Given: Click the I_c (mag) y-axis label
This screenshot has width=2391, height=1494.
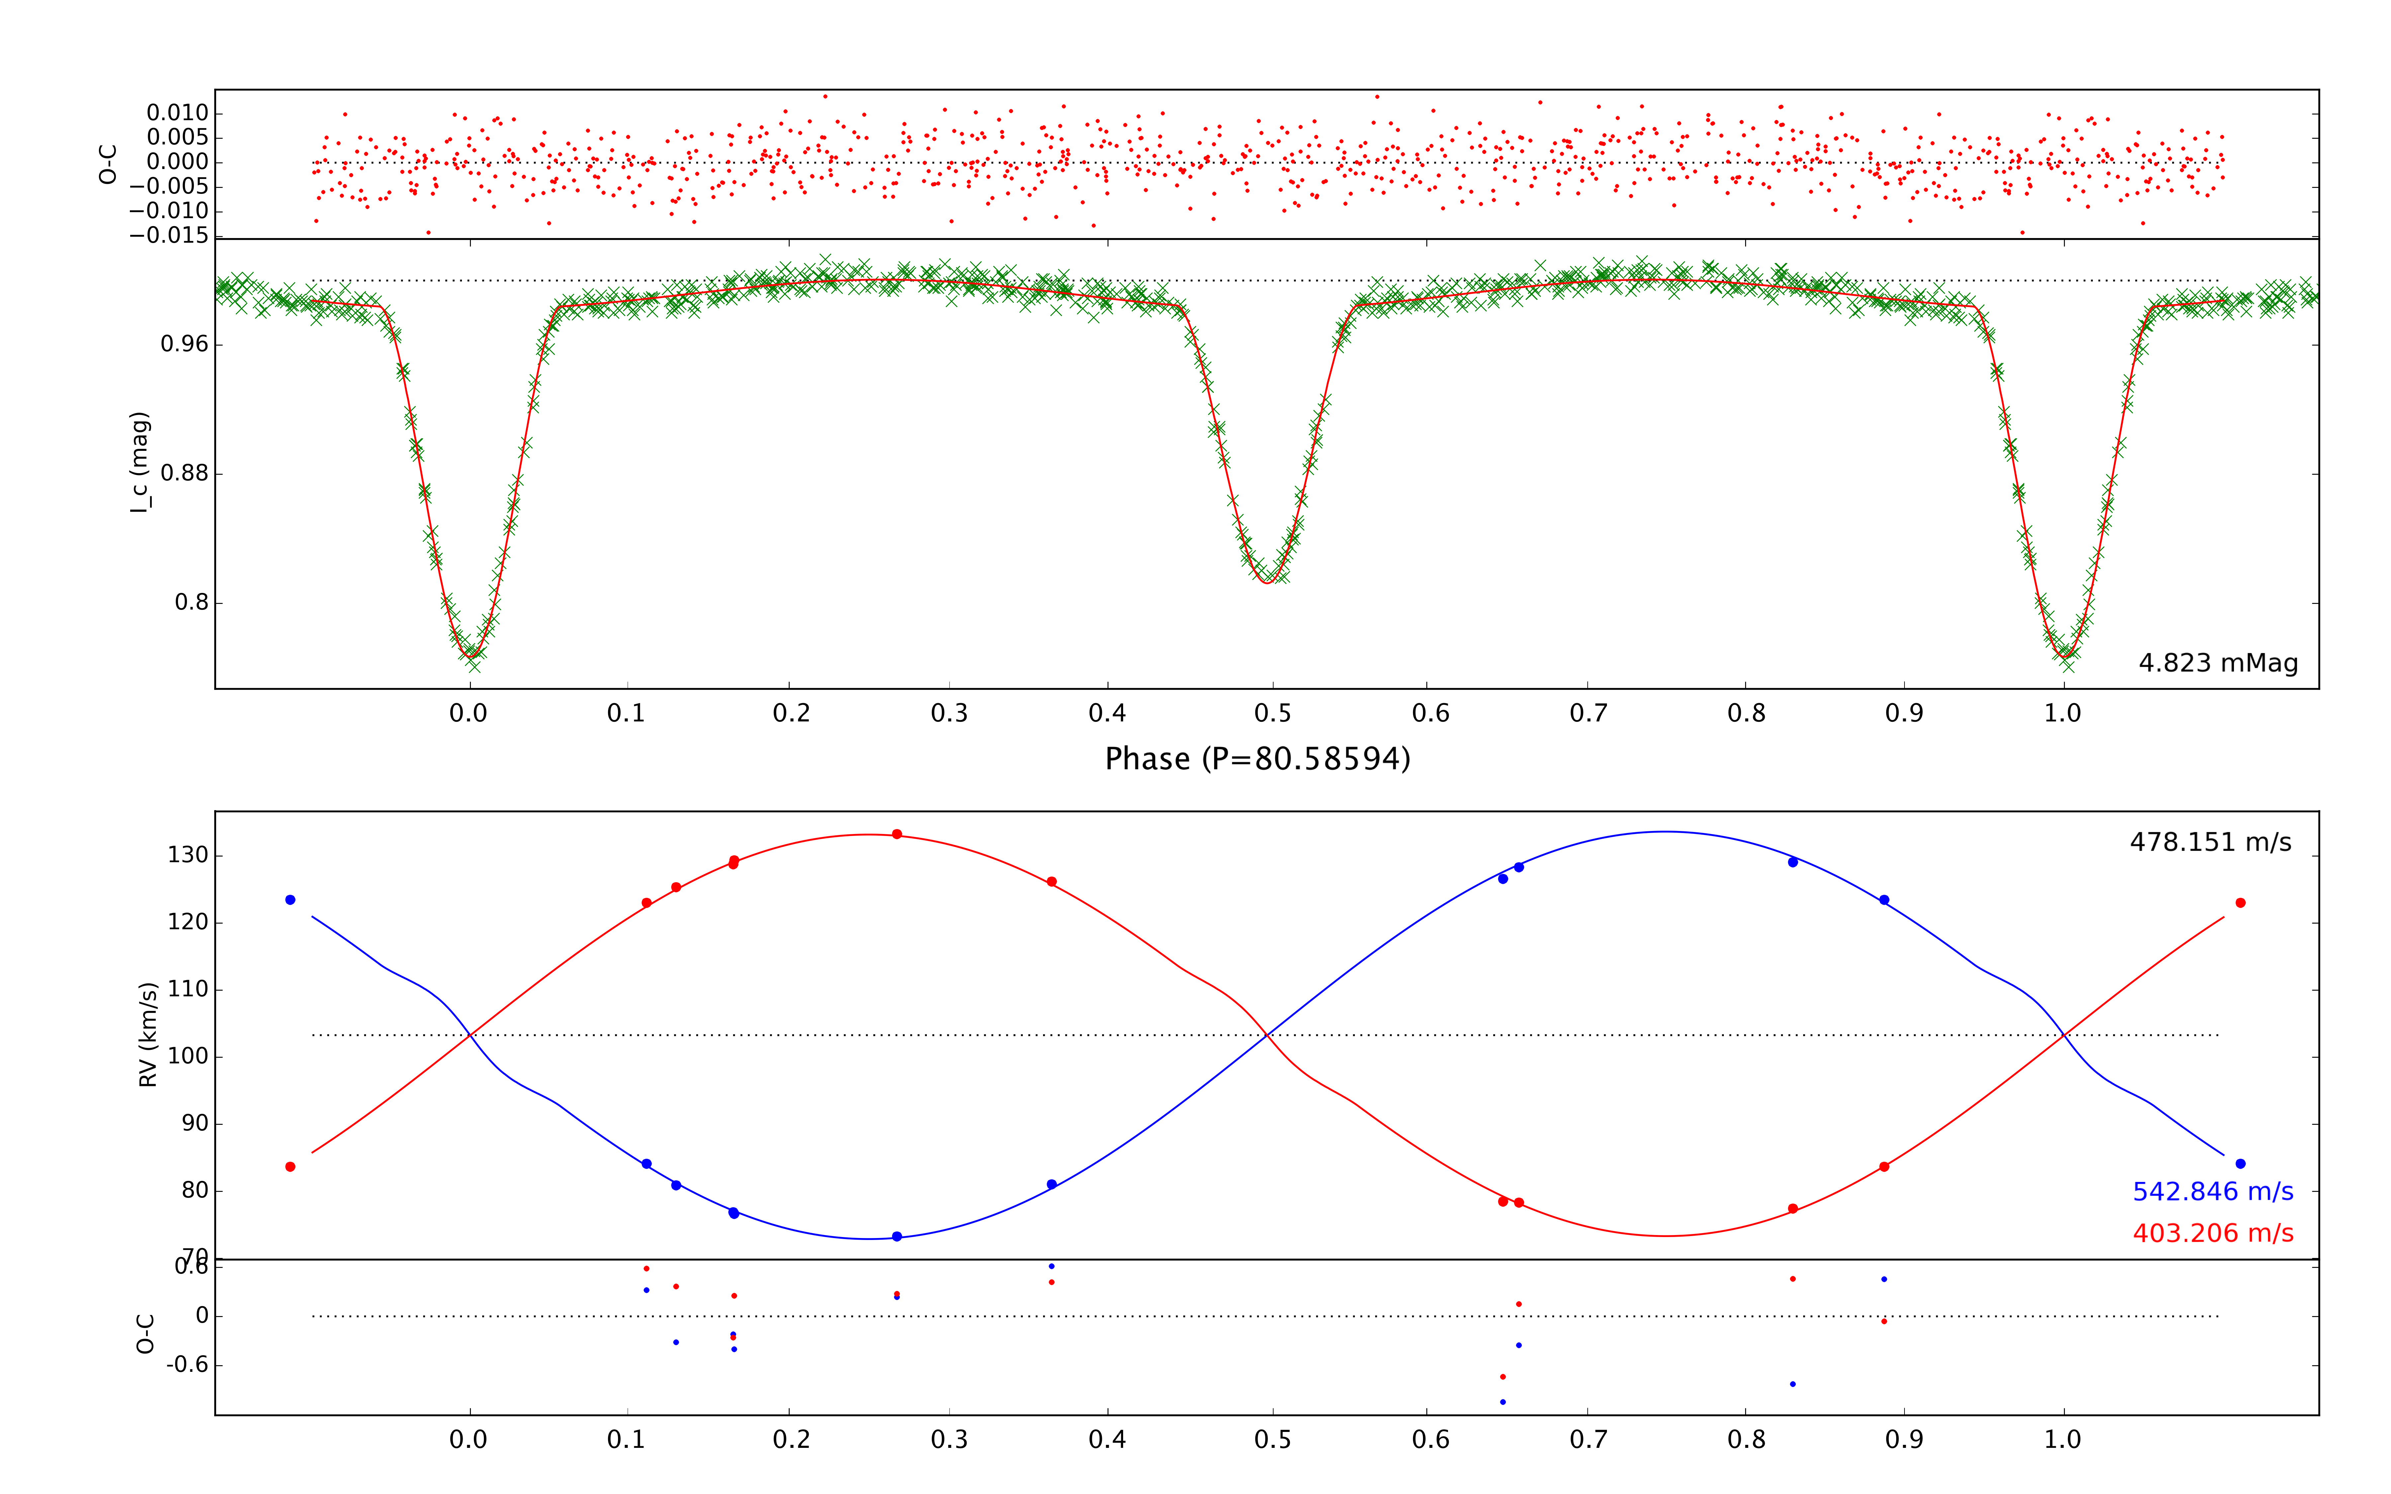Looking at the screenshot, I should [x=140, y=462].
